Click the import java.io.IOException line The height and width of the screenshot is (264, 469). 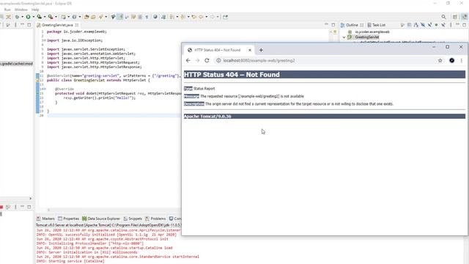coord(75,40)
